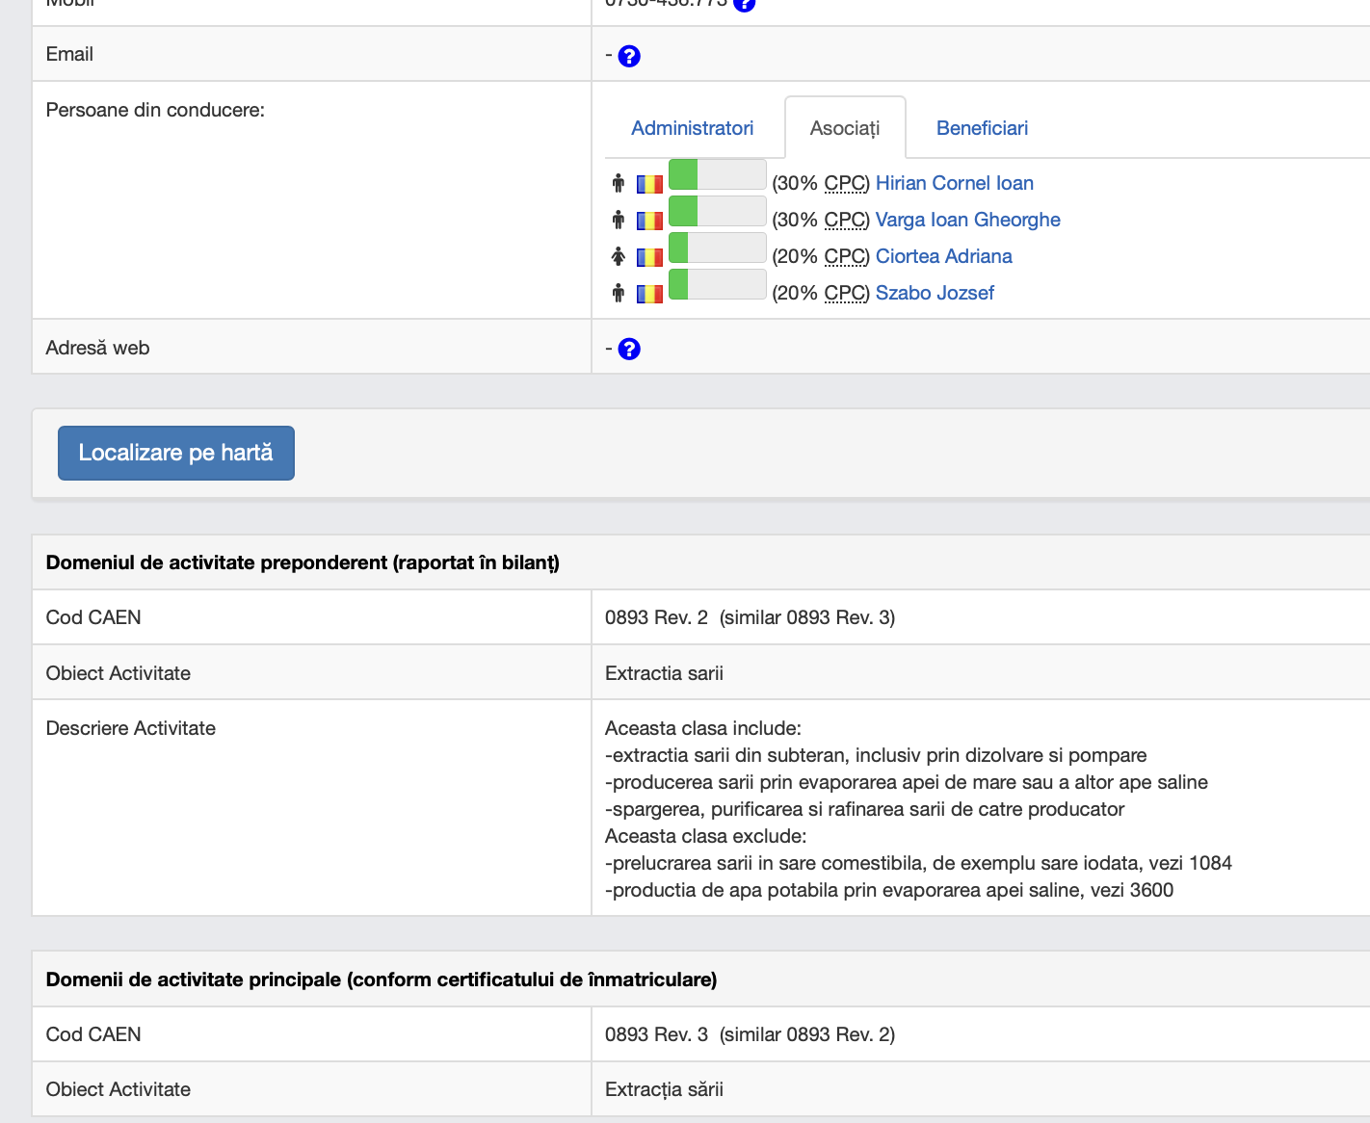Switch to the Administratori tab
This screenshot has height=1123, width=1370.
tap(692, 128)
